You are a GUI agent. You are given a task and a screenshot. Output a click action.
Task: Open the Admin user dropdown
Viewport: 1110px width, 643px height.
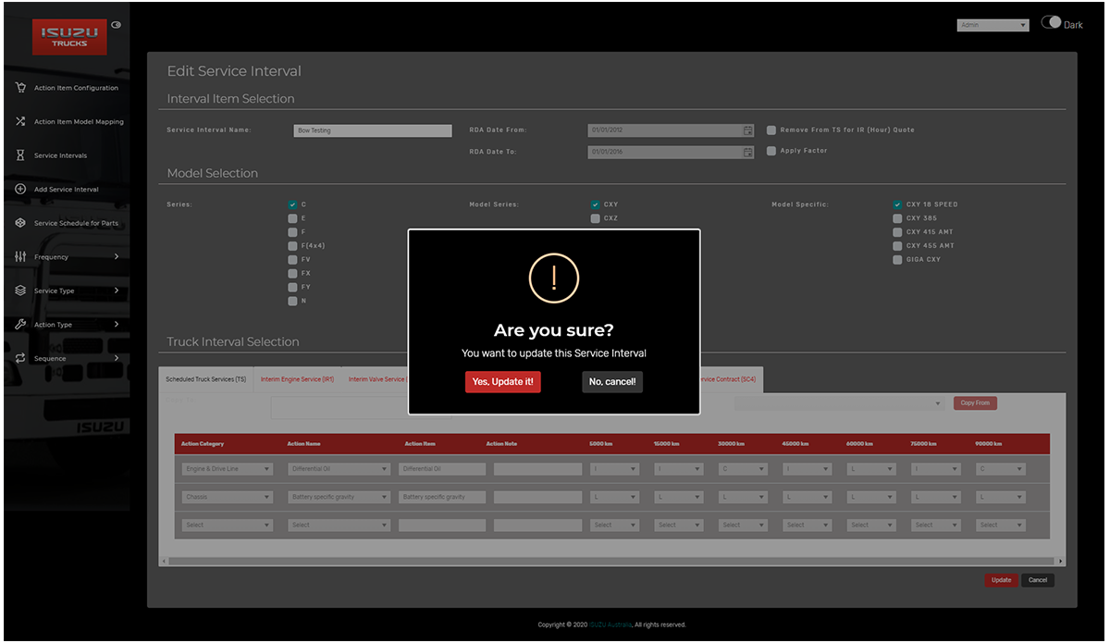pyautogui.click(x=993, y=25)
